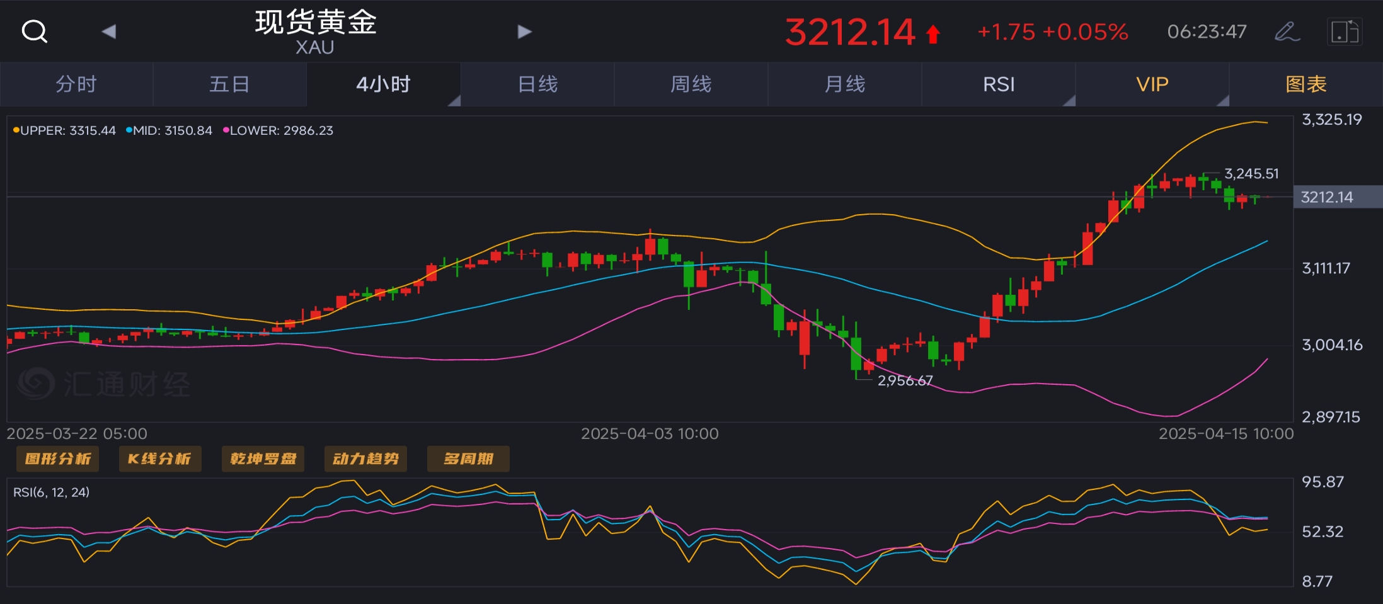Switch to the 分时 tab

(x=76, y=84)
